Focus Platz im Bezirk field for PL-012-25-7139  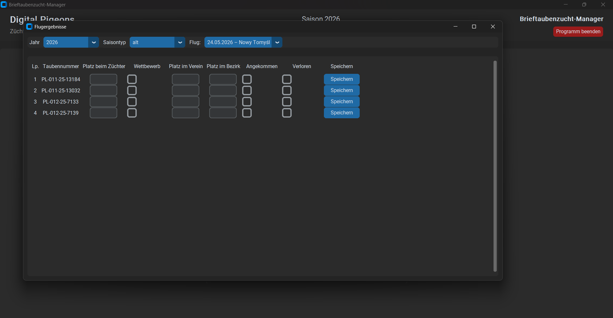[x=223, y=113]
